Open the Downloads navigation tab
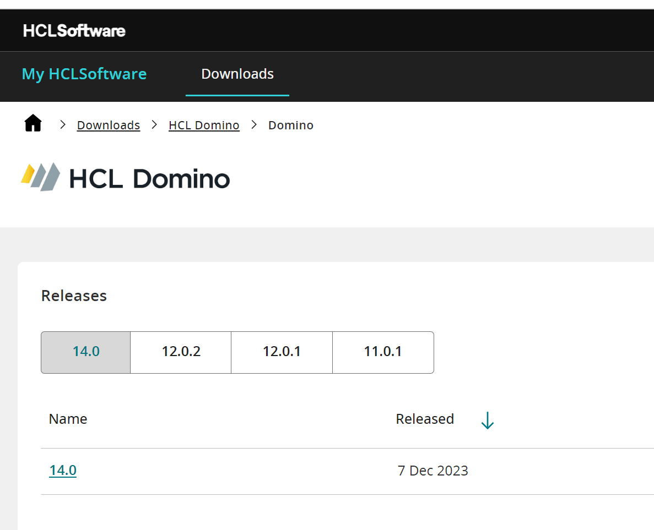Viewport: 654px width, 530px height. [237, 74]
